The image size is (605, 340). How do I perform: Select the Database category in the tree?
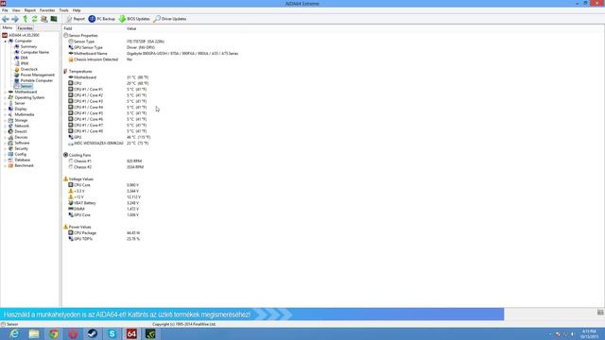(19, 160)
